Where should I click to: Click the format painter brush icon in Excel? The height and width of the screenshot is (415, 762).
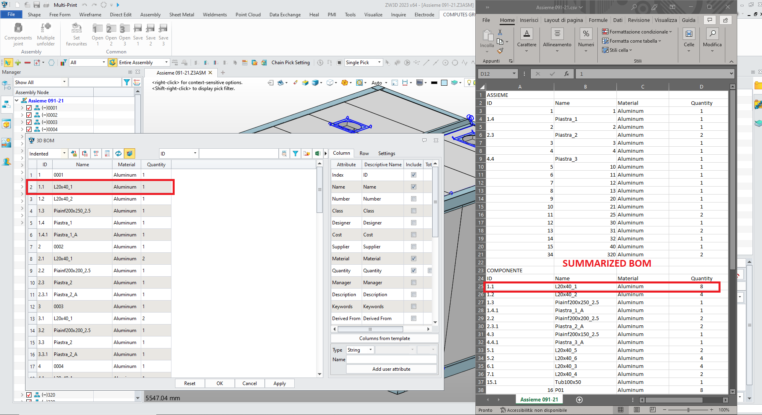pyautogui.click(x=500, y=51)
